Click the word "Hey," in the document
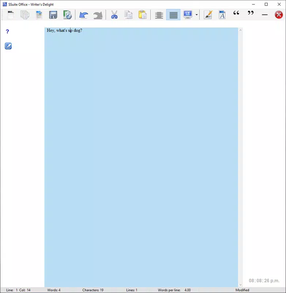Image resolution: width=286 pixels, height=293 pixels. [51, 30]
